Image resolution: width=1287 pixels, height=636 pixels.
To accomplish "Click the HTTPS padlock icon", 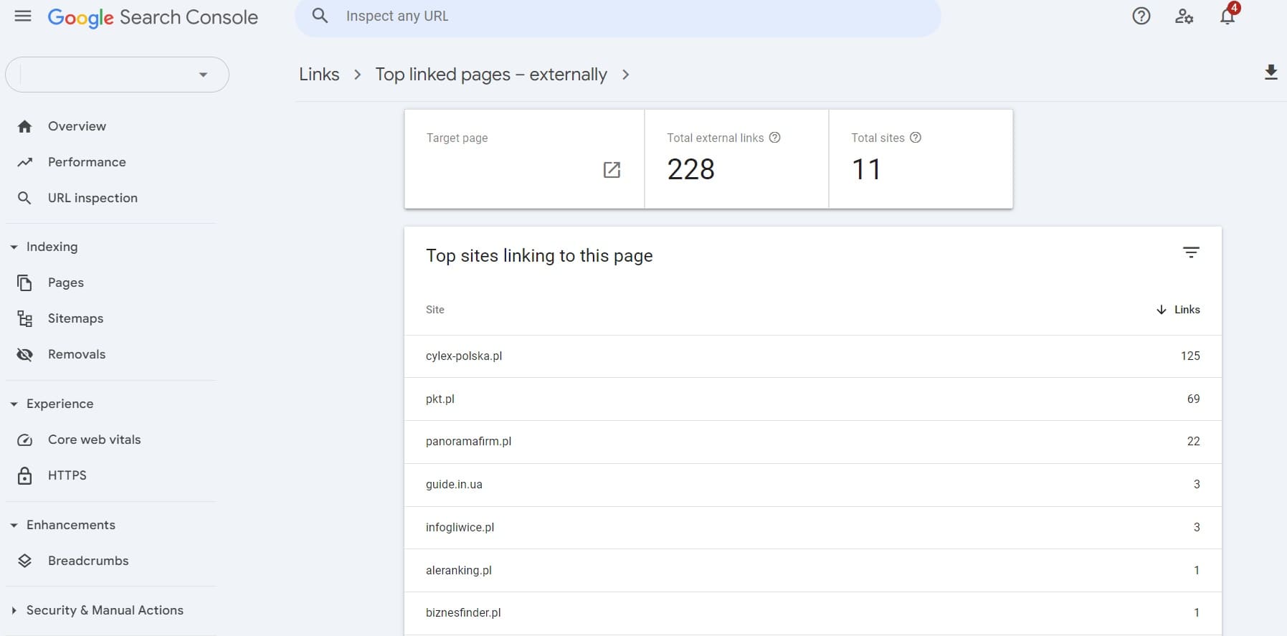I will coord(25,475).
